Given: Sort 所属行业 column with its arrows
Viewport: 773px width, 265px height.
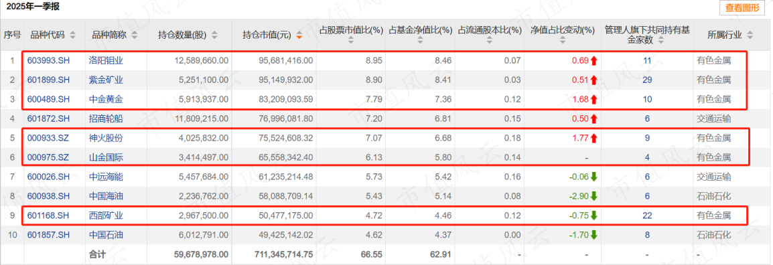Looking at the screenshot, I should pos(750,35).
